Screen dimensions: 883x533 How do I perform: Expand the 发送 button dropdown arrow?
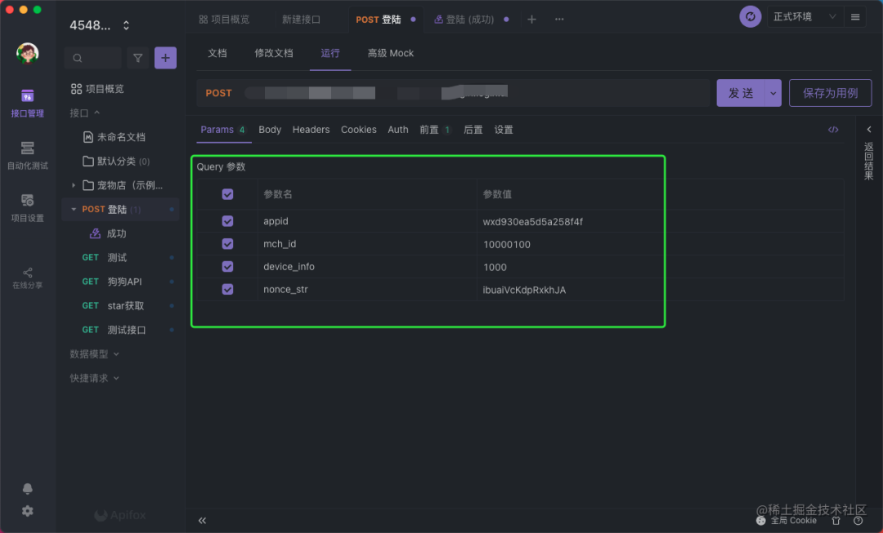773,93
